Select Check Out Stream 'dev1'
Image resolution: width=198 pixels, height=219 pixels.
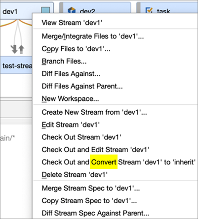point(115,137)
